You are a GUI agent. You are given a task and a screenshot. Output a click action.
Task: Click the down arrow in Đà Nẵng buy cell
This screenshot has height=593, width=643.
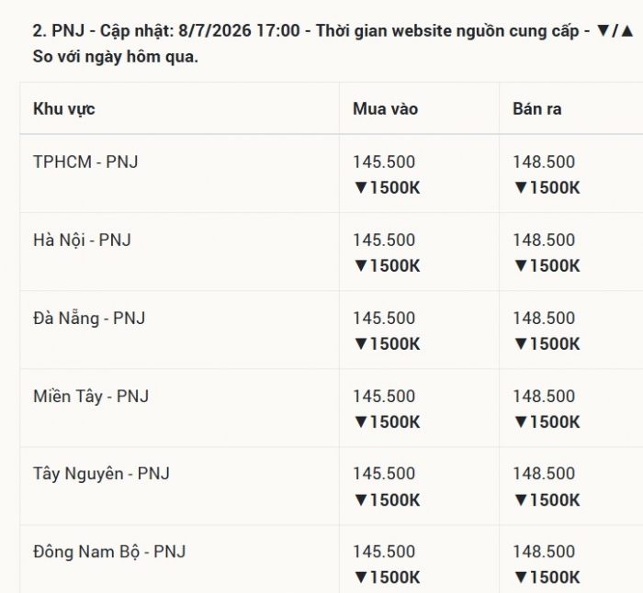click(x=361, y=344)
